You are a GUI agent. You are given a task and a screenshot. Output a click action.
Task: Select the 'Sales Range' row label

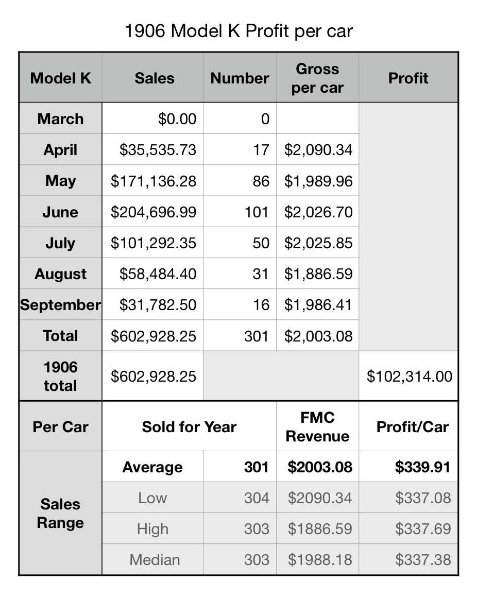click(60, 514)
